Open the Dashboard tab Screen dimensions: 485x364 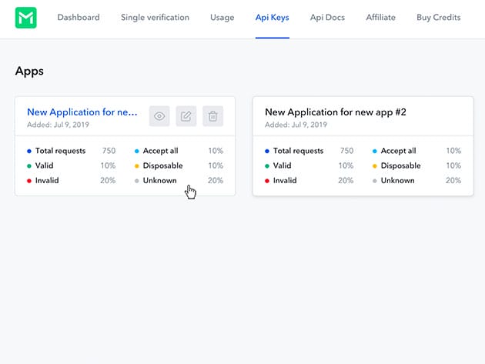click(x=78, y=18)
